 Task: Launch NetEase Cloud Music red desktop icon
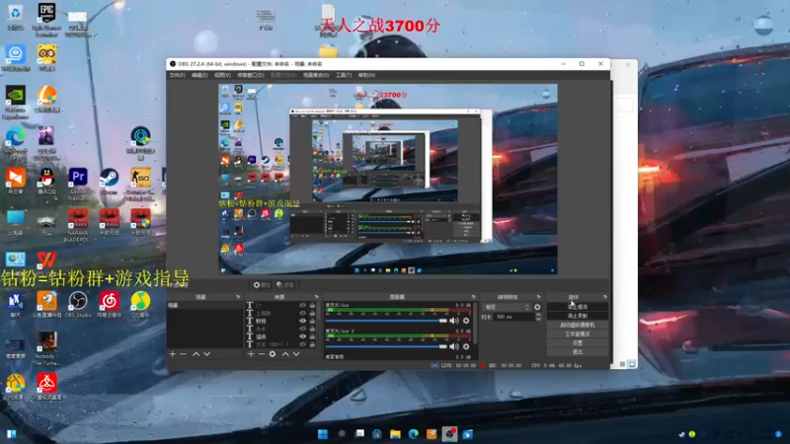point(109,305)
